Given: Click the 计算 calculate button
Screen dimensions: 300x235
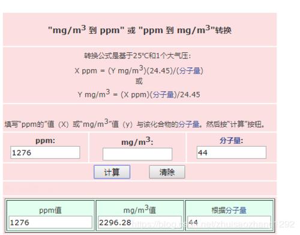Looking at the screenshot, I should (112, 172).
